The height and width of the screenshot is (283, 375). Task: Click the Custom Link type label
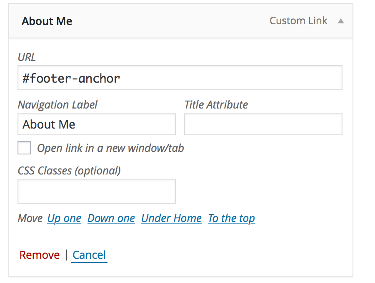[x=298, y=21]
